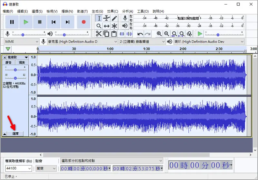
Task: Click the Paste clipboard icon
Action: [114, 34]
